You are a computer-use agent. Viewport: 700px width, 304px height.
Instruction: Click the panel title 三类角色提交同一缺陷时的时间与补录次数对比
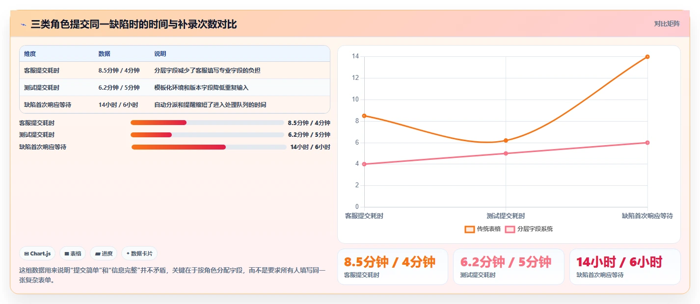point(134,25)
